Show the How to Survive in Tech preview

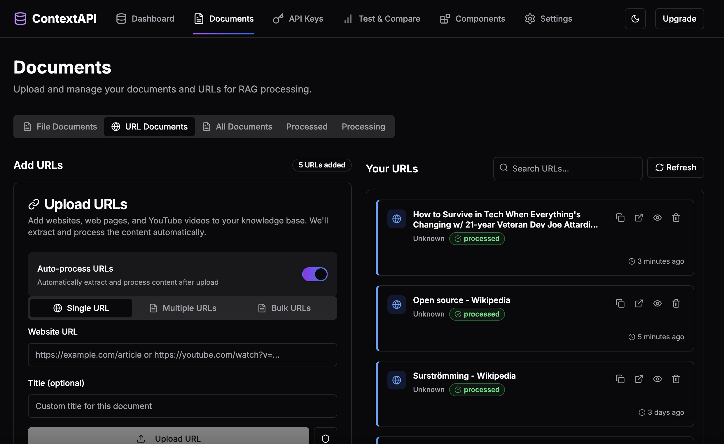(x=657, y=218)
